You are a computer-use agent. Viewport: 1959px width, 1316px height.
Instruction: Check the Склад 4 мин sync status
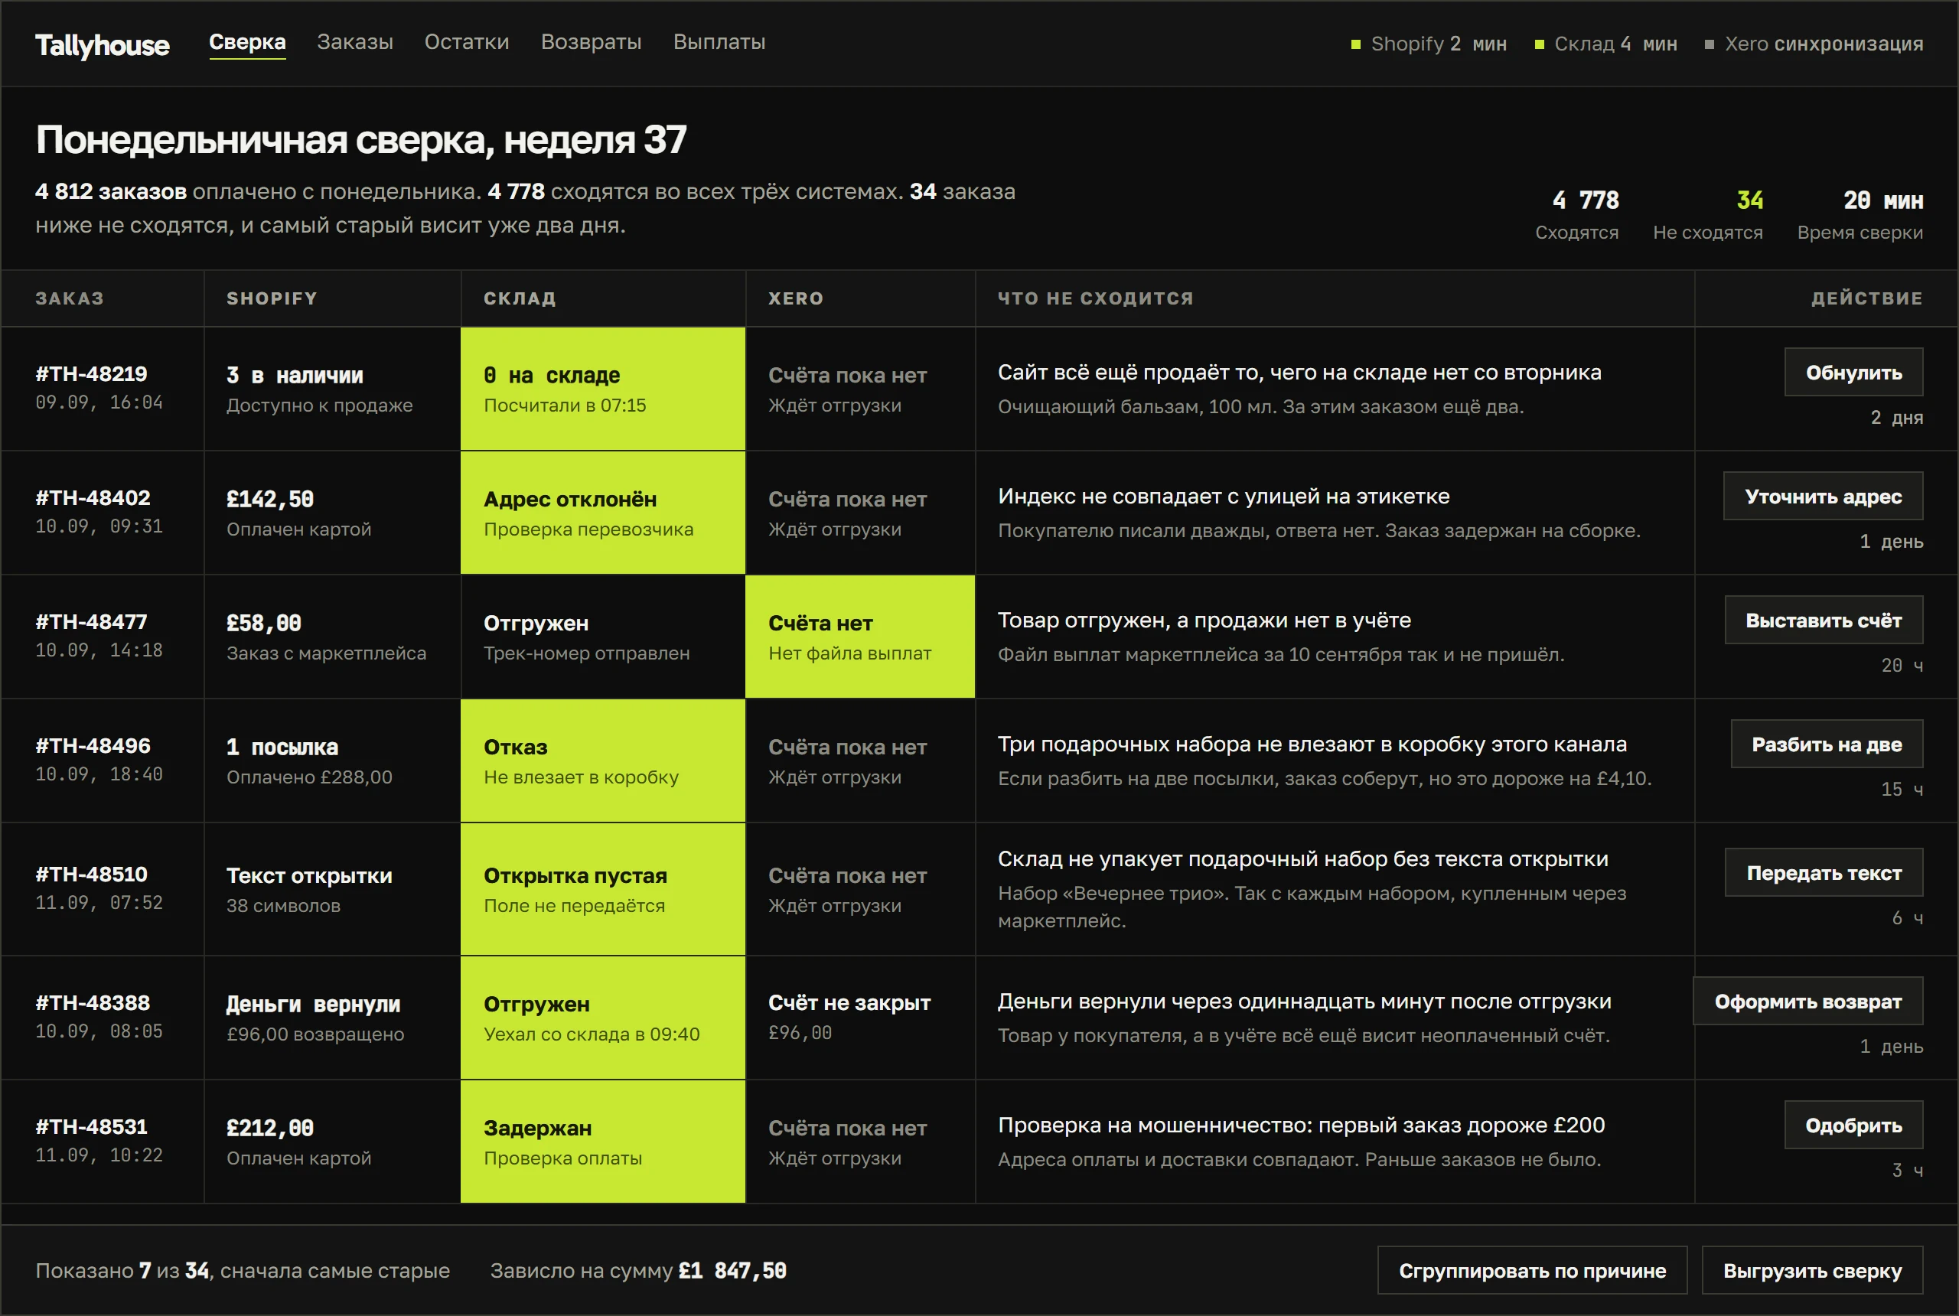[1605, 44]
